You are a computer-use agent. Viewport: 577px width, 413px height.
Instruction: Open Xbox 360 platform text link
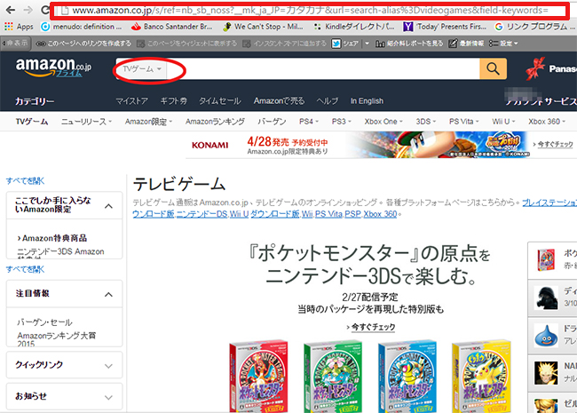point(380,214)
